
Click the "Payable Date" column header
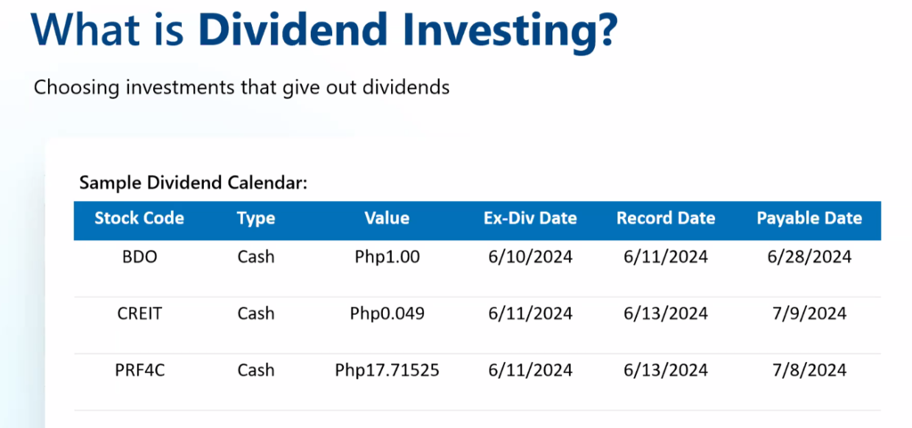coord(809,218)
